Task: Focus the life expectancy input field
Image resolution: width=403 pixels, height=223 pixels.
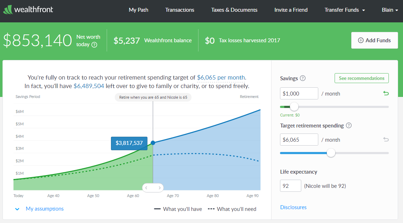Action: (x=291, y=186)
